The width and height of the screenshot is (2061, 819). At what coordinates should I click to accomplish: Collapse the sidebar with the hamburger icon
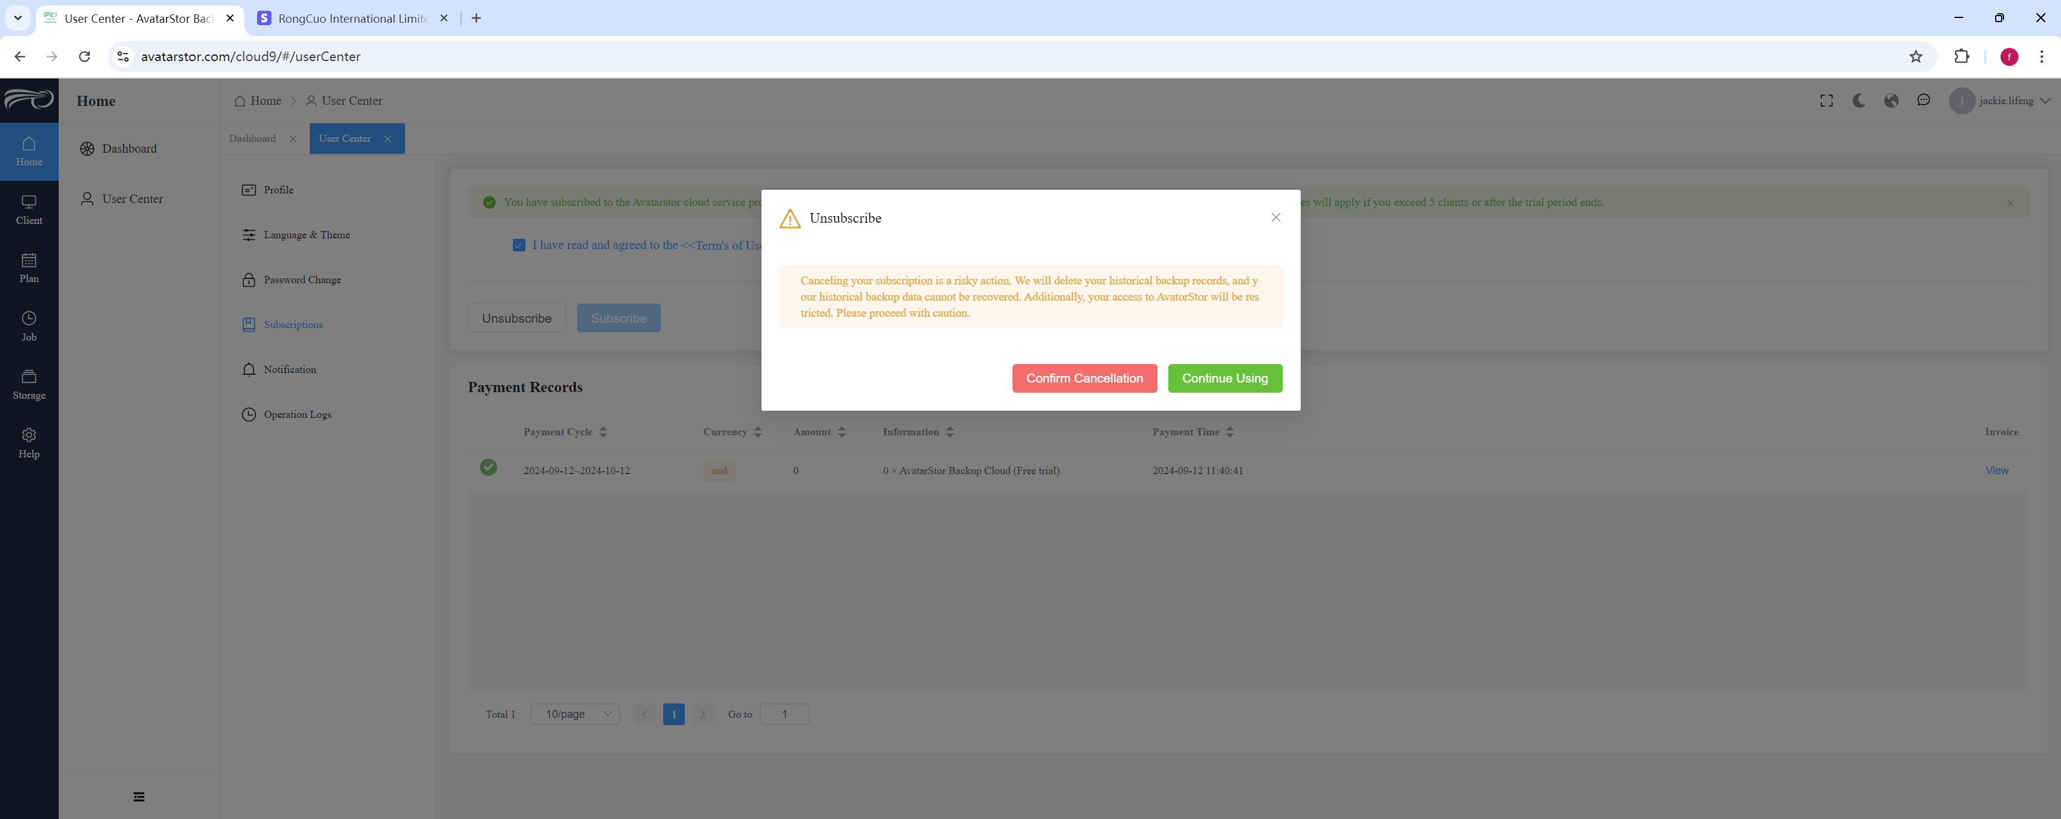pyautogui.click(x=139, y=797)
